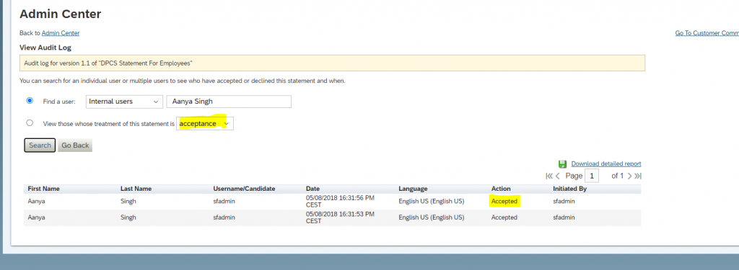Screen dimensions: 739x270
Task: Click the Username/Candidate column header
Action: tap(244, 189)
